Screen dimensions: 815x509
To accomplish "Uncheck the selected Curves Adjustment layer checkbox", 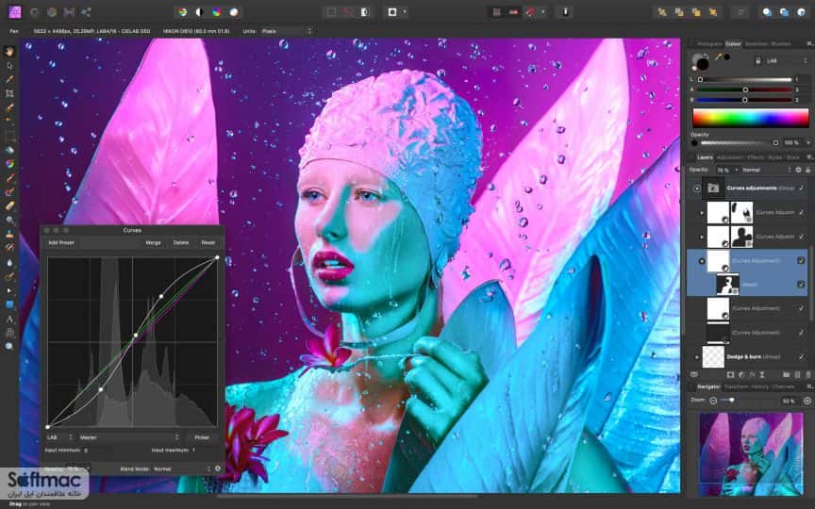I will click(x=802, y=260).
